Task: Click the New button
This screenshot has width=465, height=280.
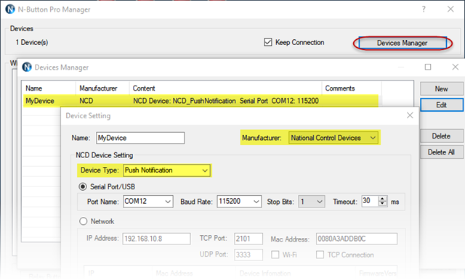Action: tap(441, 88)
